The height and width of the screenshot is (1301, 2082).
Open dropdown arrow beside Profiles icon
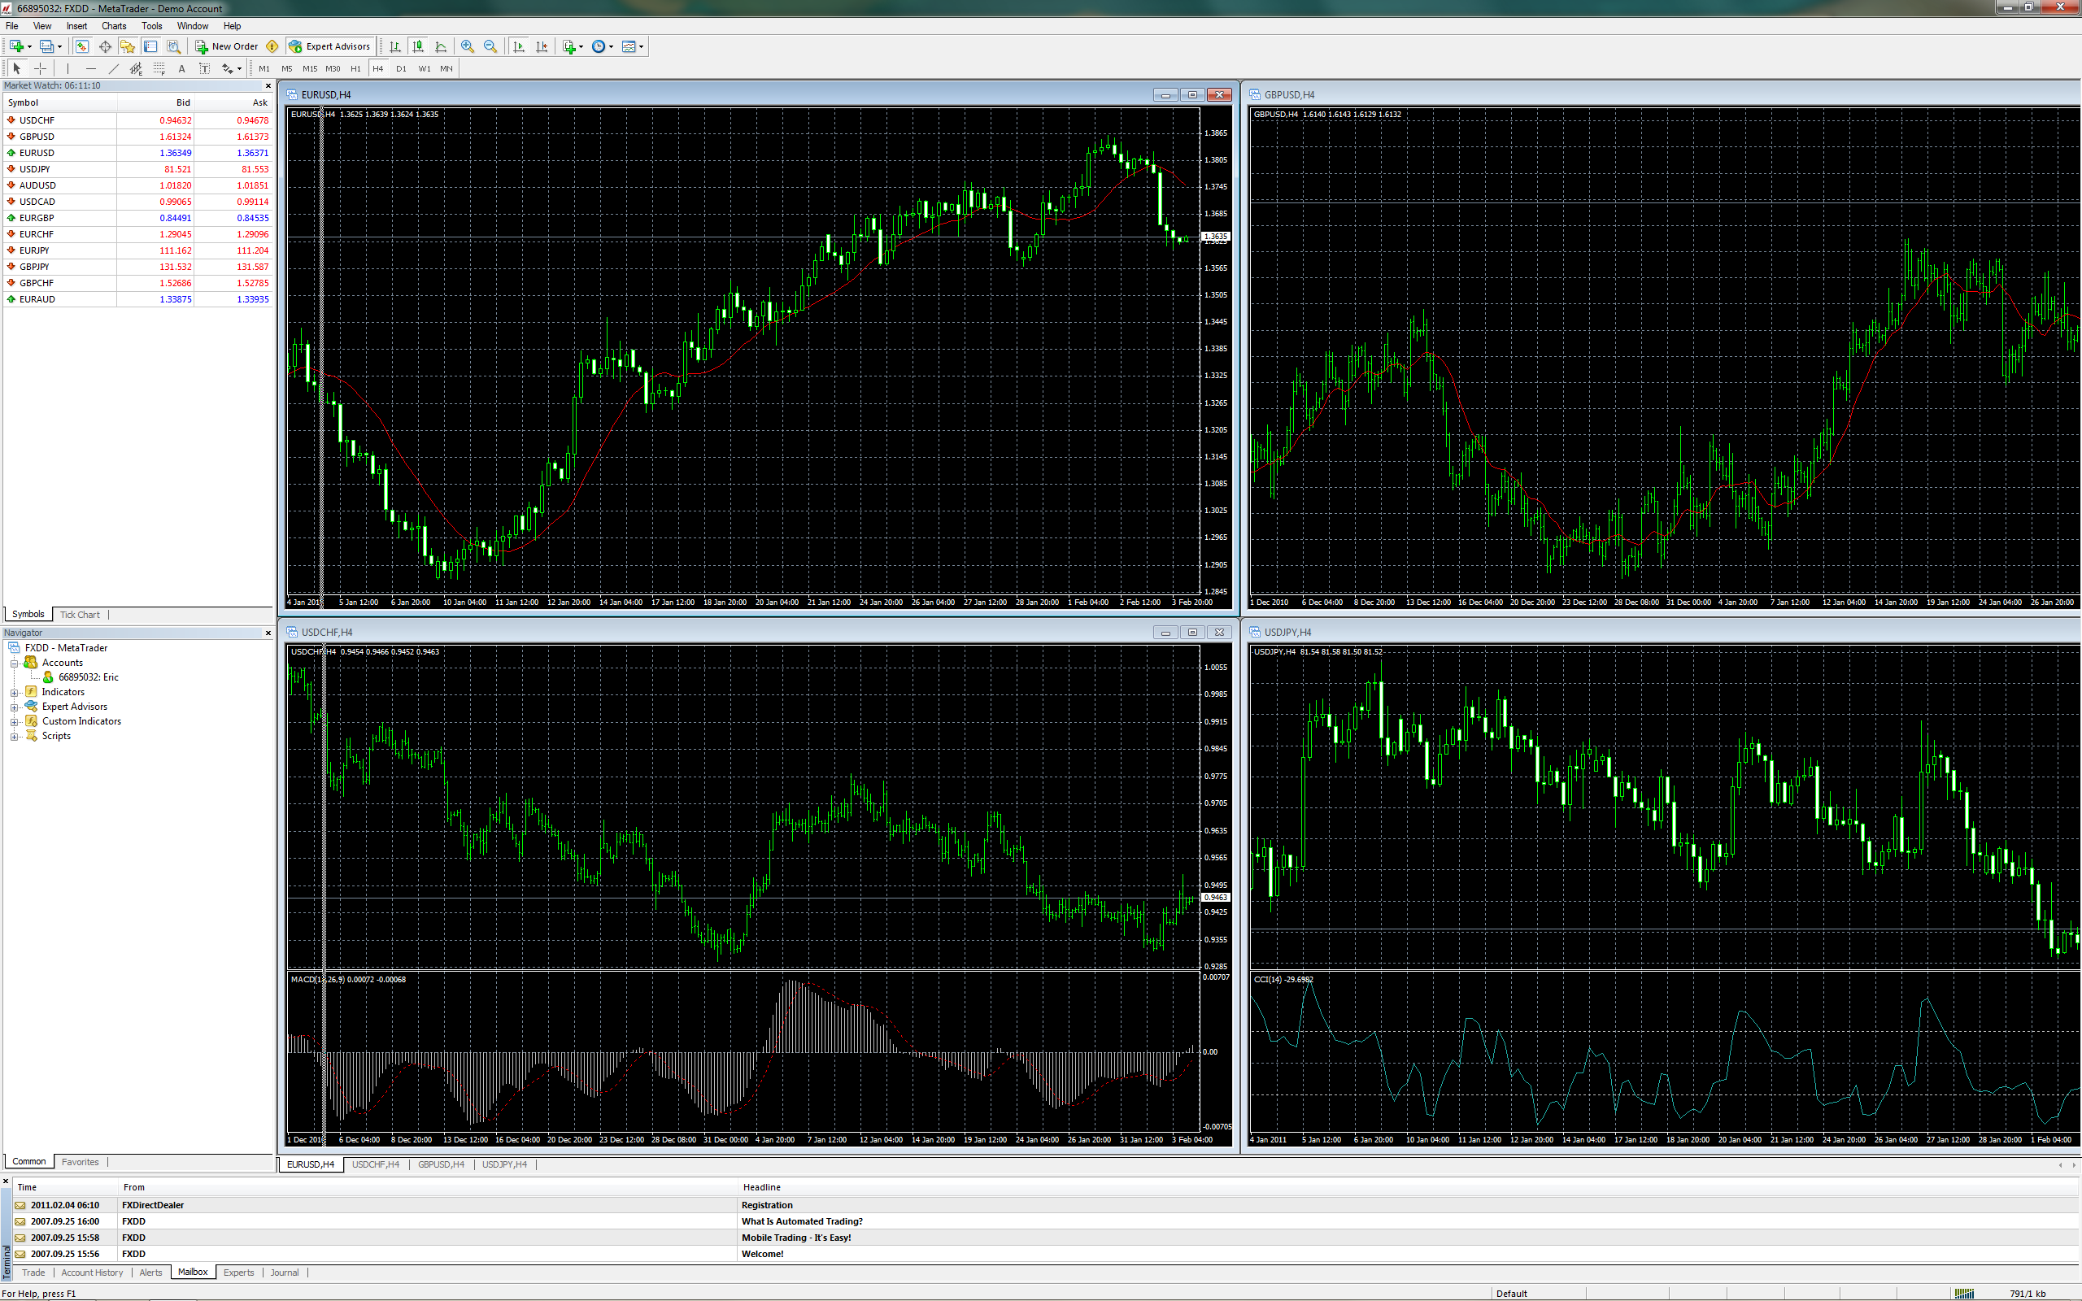coord(59,46)
